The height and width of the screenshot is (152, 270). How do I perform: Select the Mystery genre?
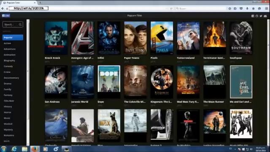pyautogui.click(x=8, y=130)
